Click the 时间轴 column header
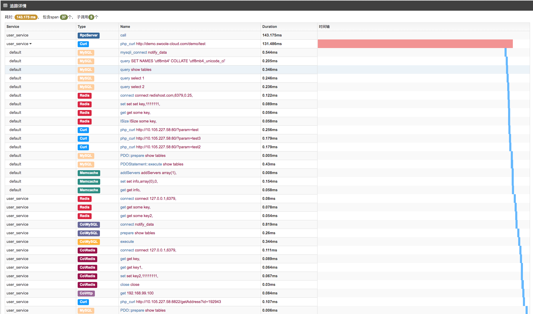The height and width of the screenshot is (314, 533). [324, 27]
